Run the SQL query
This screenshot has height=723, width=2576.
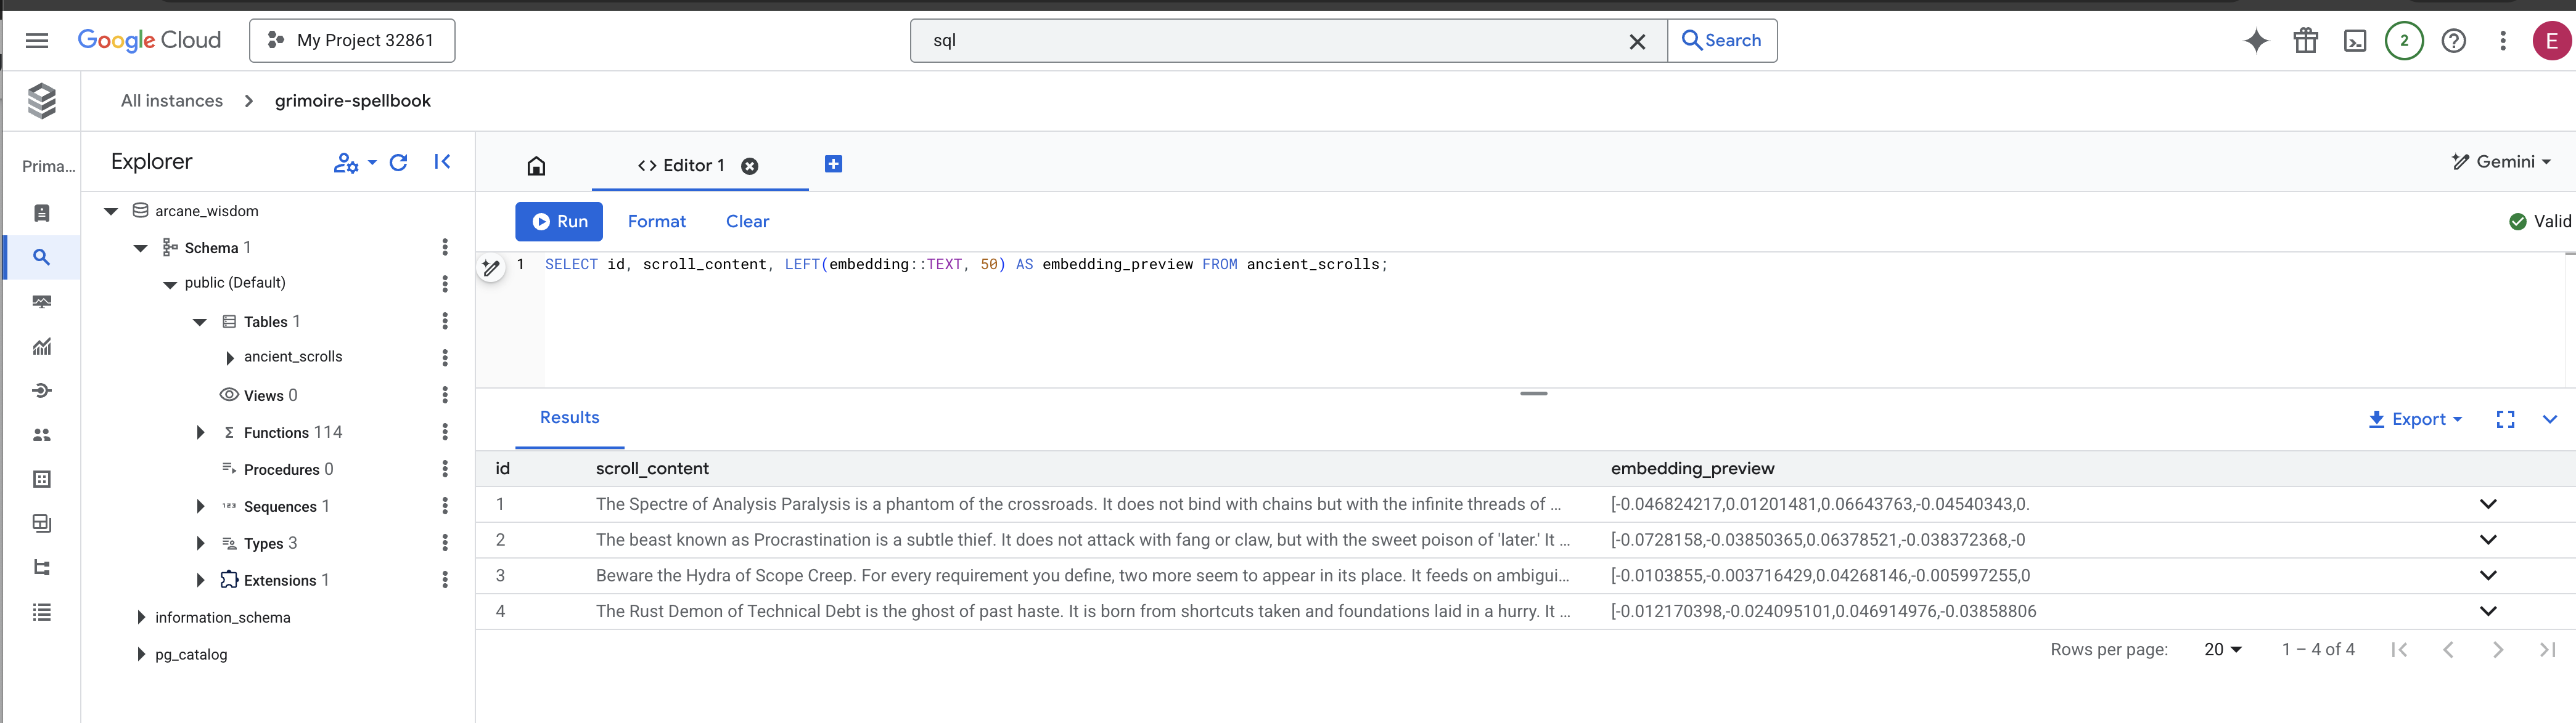coord(559,222)
